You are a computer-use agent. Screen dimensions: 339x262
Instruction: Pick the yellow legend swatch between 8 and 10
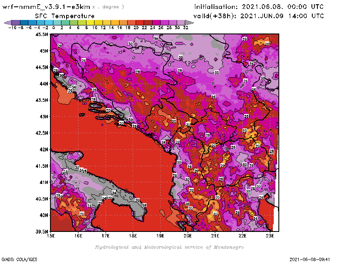coord(90,22)
